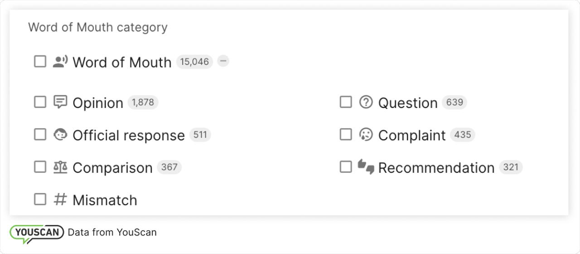
Task: Enable the Complaint checkbox
Action: [x=346, y=135]
